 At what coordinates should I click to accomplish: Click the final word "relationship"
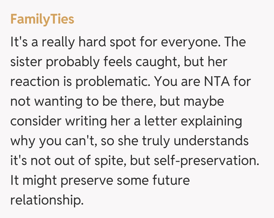47,200
